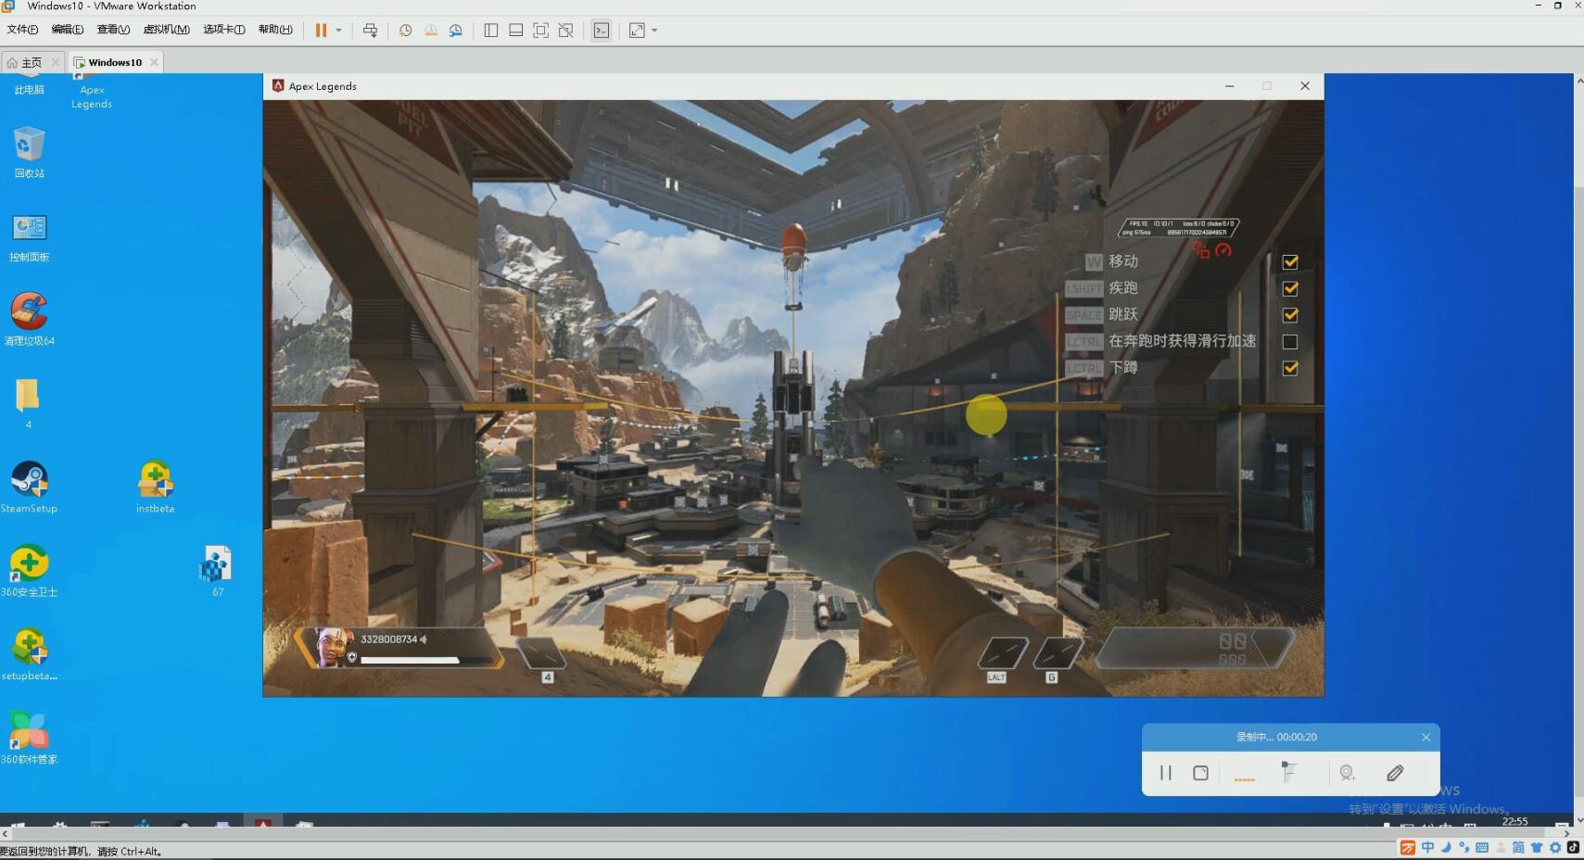Select the 360安全卫士 desktop icon
The width and height of the screenshot is (1584, 860).
coord(29,570)
